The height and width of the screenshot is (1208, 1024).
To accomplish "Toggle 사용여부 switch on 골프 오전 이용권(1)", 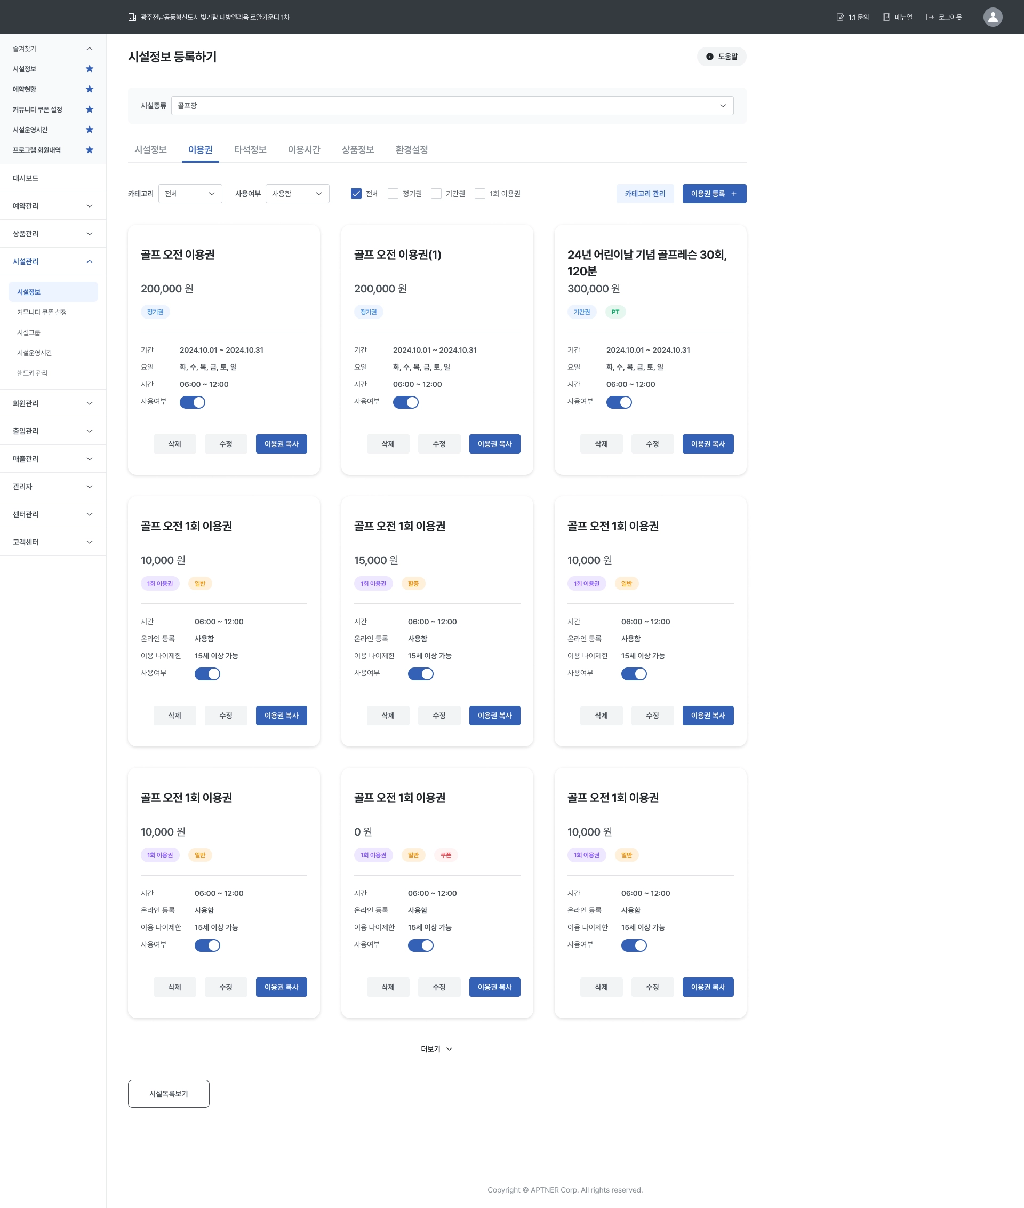I will point(405,402).
